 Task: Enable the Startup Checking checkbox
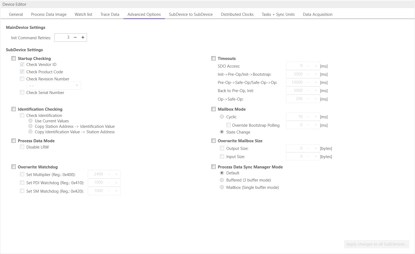(14, 58)
